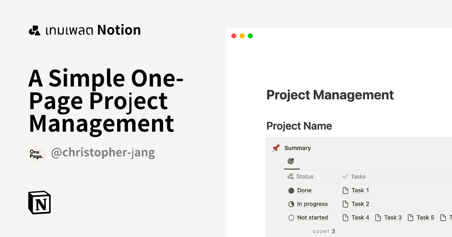Click the COUNT 3 calculation field
This screenshot has height=237, width=452.
point(324,231)
